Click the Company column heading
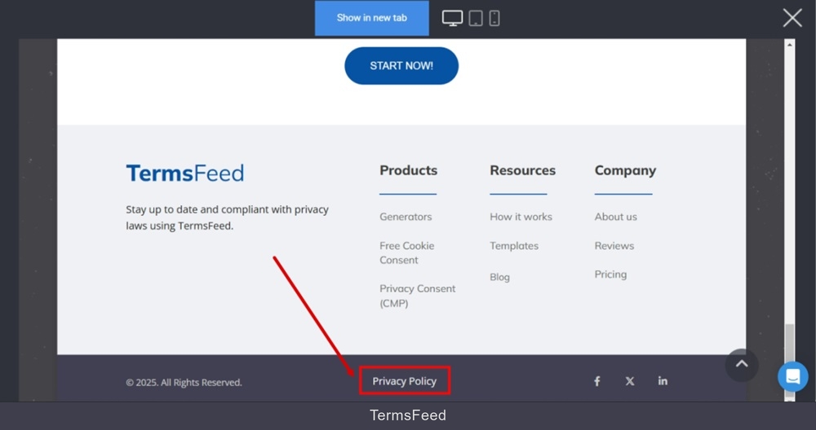The image size is (816, 430). click(x=625, y=171)
